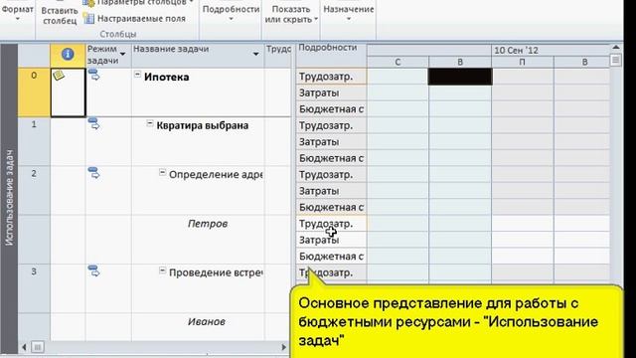Collapse the Определение адреса task

[x=162, y=172]
